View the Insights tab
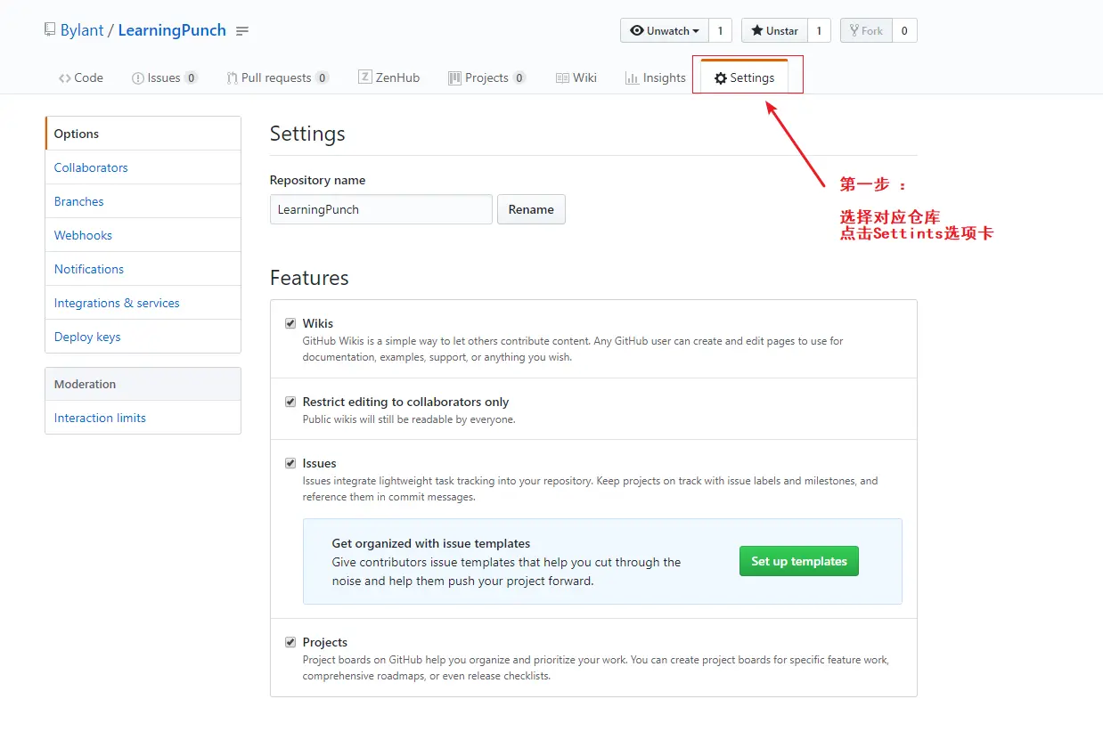 [x=656, y=77]
